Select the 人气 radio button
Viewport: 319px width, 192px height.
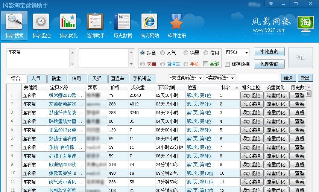tap(163, 53)
